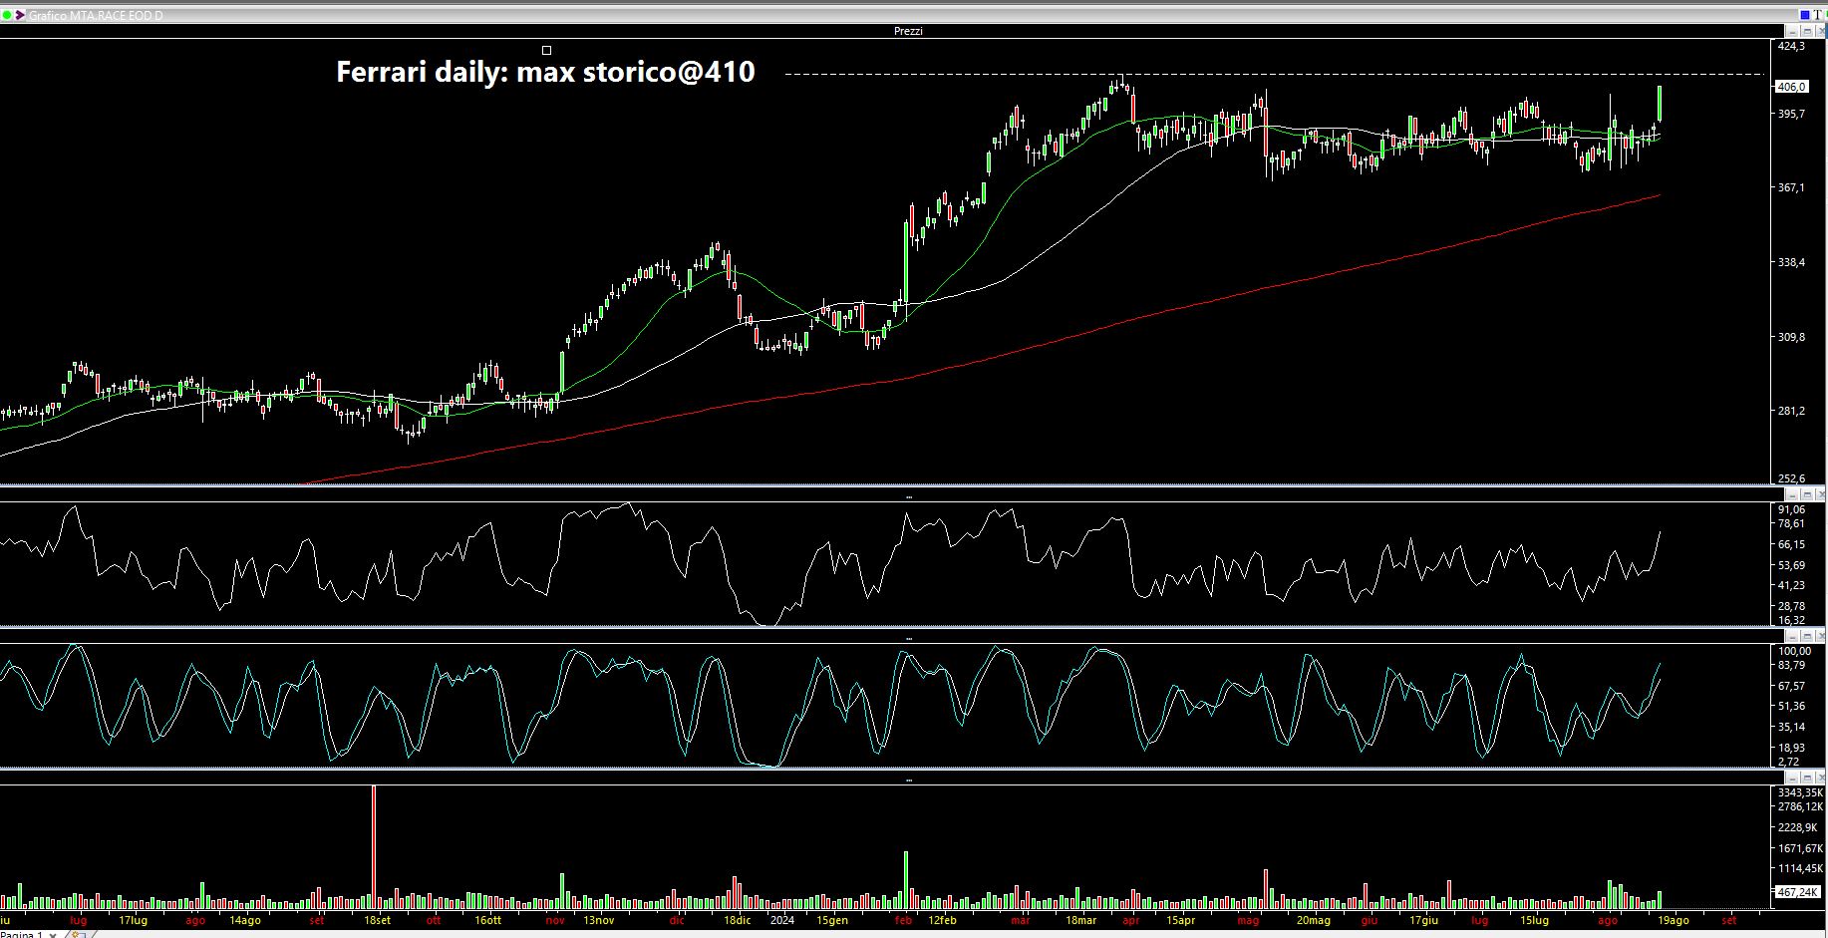This screenshot has width=1828, height=938.
Task: Click the 424,3 price axis value
Action: pyautogui.click(x=1791, y=46)
